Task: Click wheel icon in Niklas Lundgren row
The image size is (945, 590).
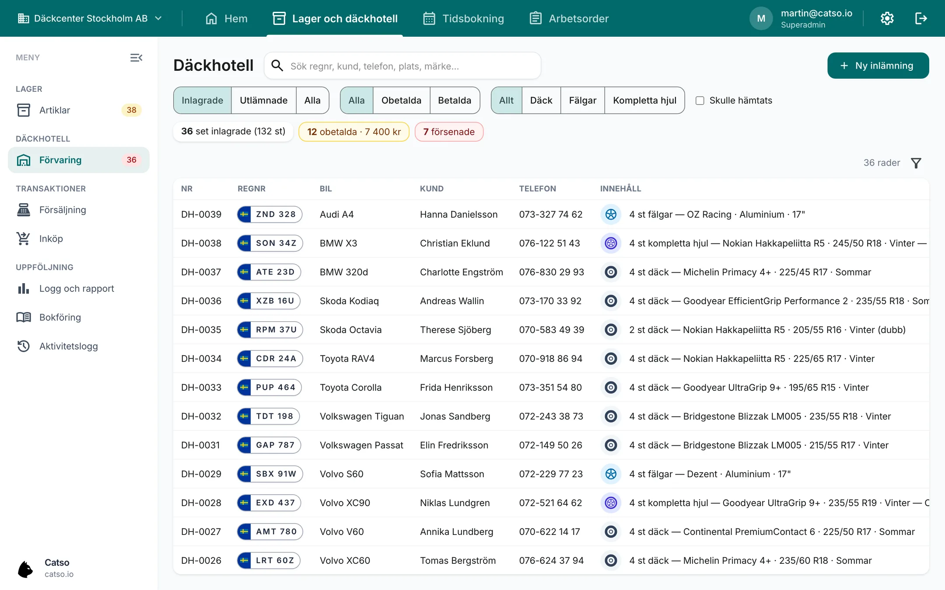Action: coord(611,503)
